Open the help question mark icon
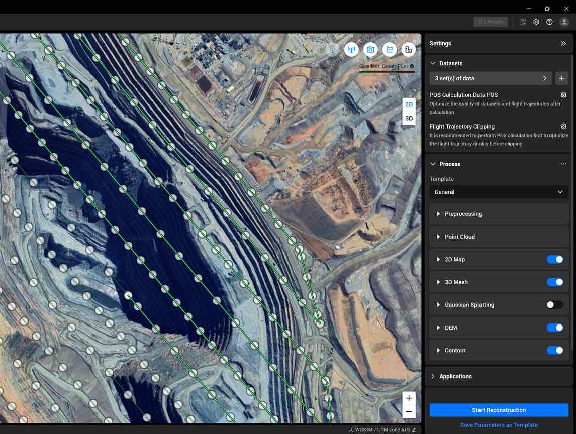Image resolution: width=576 pixels, height=434 pixels. (549, 22)
